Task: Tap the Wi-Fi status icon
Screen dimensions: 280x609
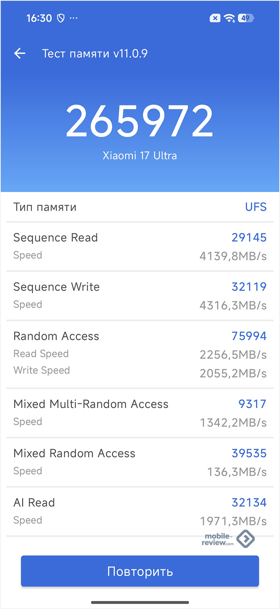Action: pyautogui.click(x=229, y=18)
